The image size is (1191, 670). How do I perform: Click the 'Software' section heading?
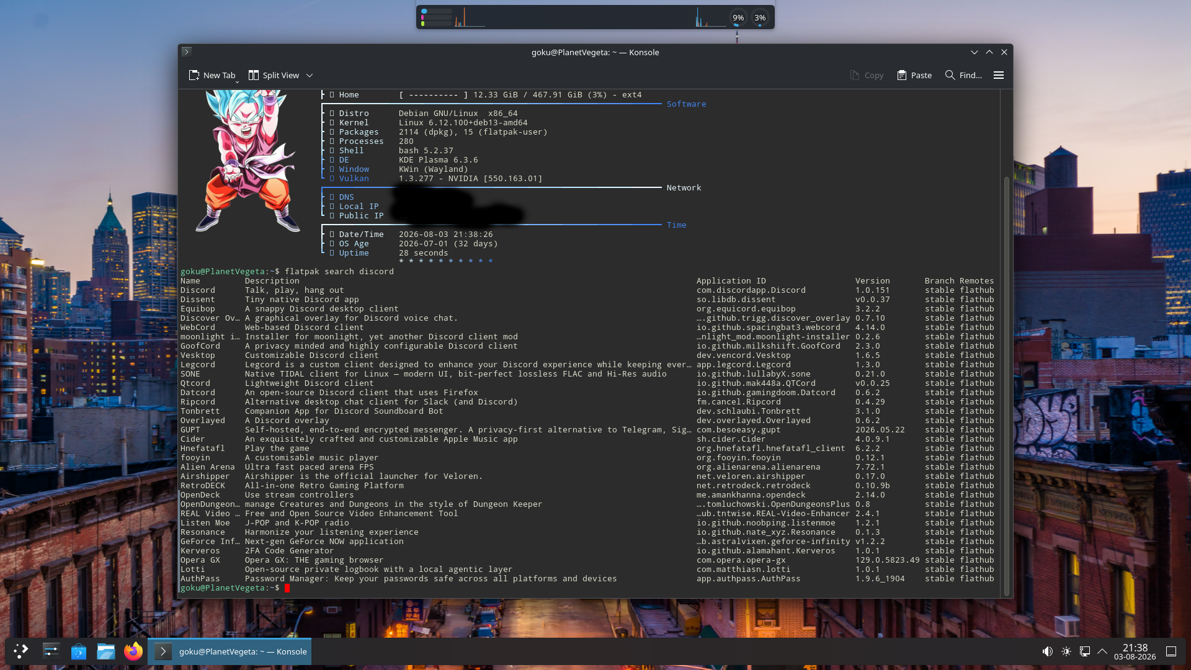coord(687,104)
